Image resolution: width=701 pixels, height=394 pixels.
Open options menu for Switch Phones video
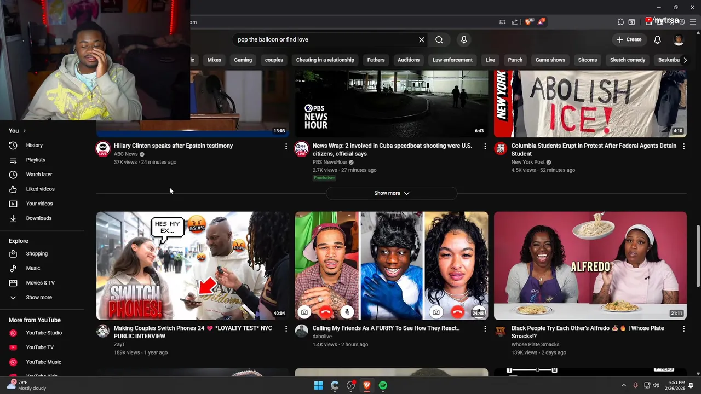(x=286, y=328)
